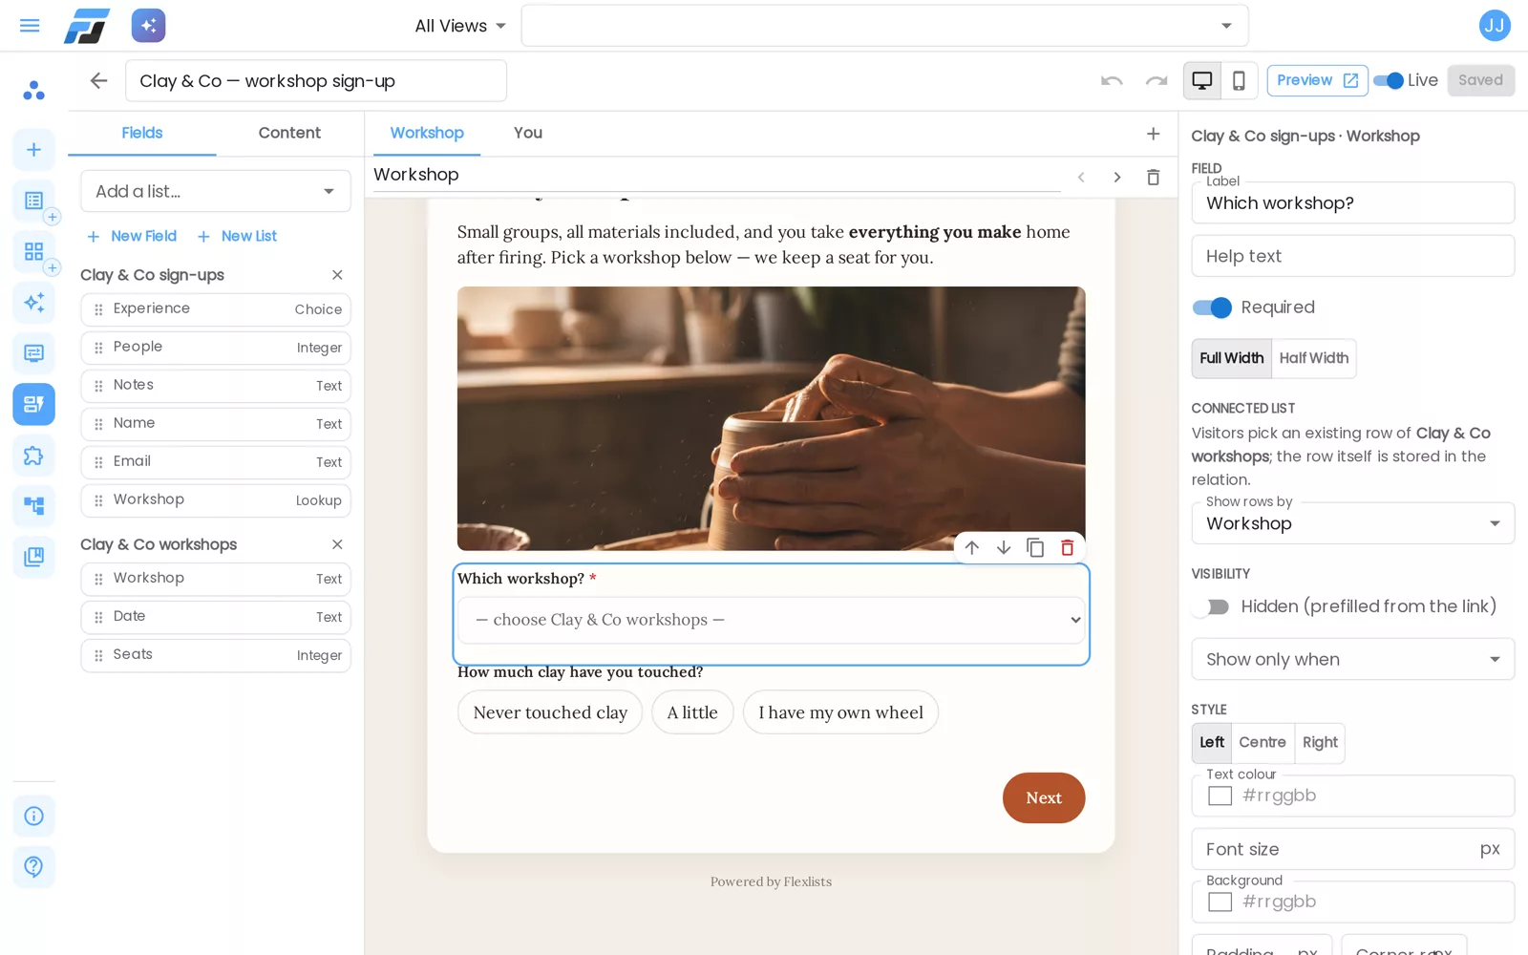
Task: Click the AI sparkle button in top bar
Action: (148, 26)
